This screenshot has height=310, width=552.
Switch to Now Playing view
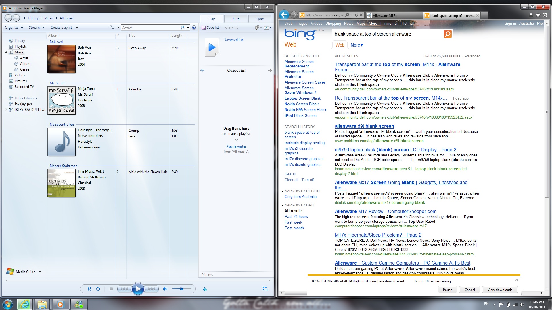pos(265,289)
